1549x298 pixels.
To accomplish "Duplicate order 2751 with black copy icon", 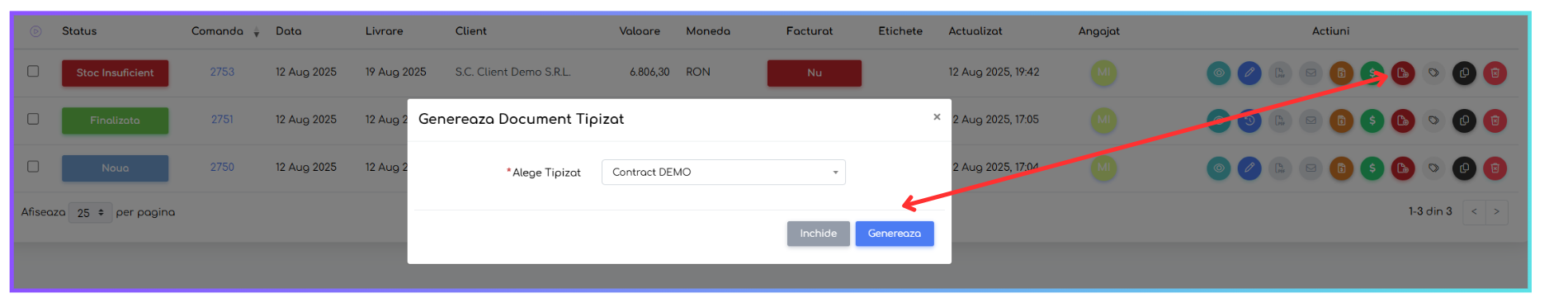I will (1464, 121).
